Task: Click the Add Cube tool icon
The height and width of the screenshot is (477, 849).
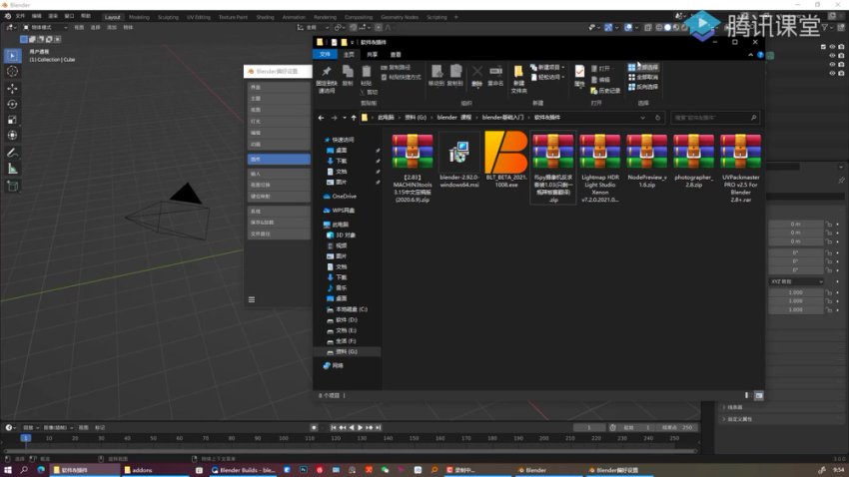Action: [12, 186]
